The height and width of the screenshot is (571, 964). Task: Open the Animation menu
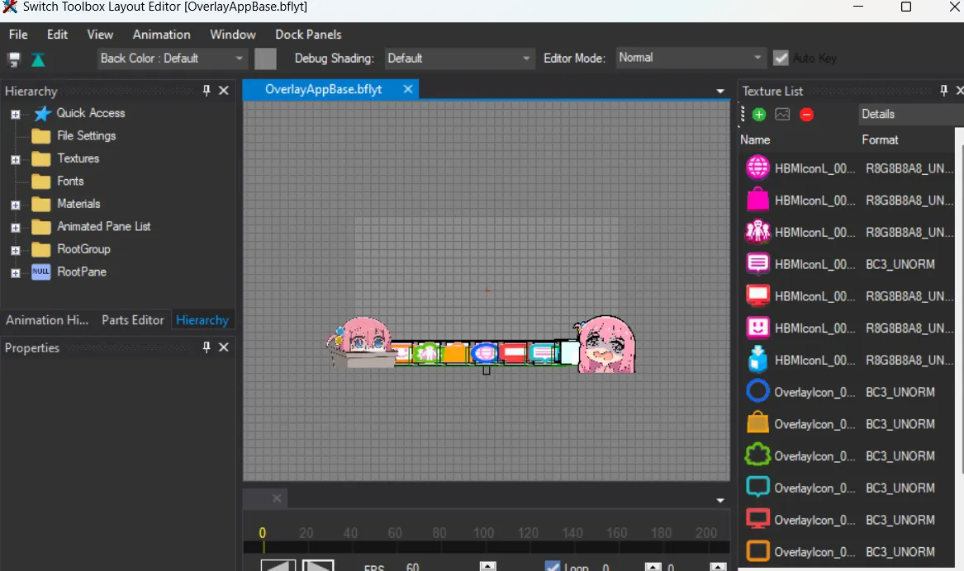click(161, 35)
